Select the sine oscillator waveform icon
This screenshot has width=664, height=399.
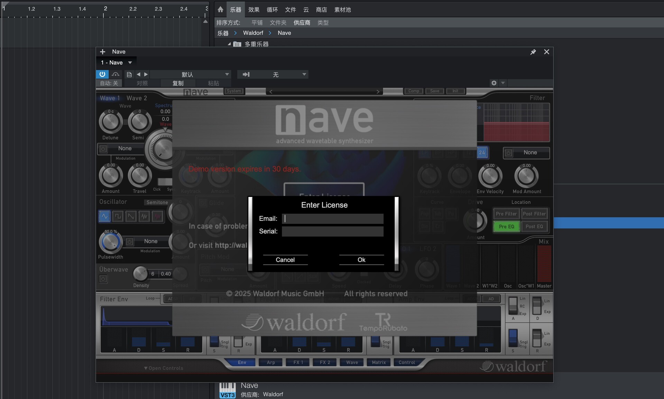[x=104, y=217]
